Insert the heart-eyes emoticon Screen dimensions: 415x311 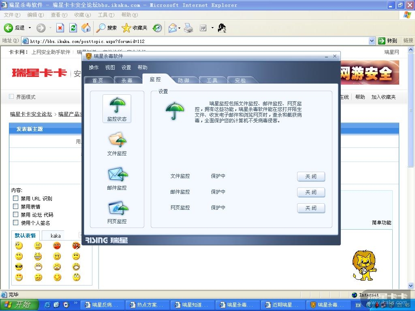coord(19,277)
